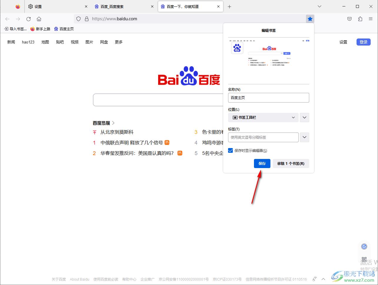Open 更多 in Baidu top nav
Screen dimensions: 378x285
click(x=119, y=42)
